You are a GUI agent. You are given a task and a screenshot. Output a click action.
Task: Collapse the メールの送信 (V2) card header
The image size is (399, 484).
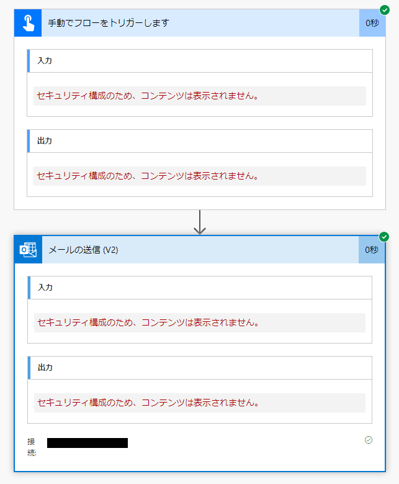(x=186, y=250)
